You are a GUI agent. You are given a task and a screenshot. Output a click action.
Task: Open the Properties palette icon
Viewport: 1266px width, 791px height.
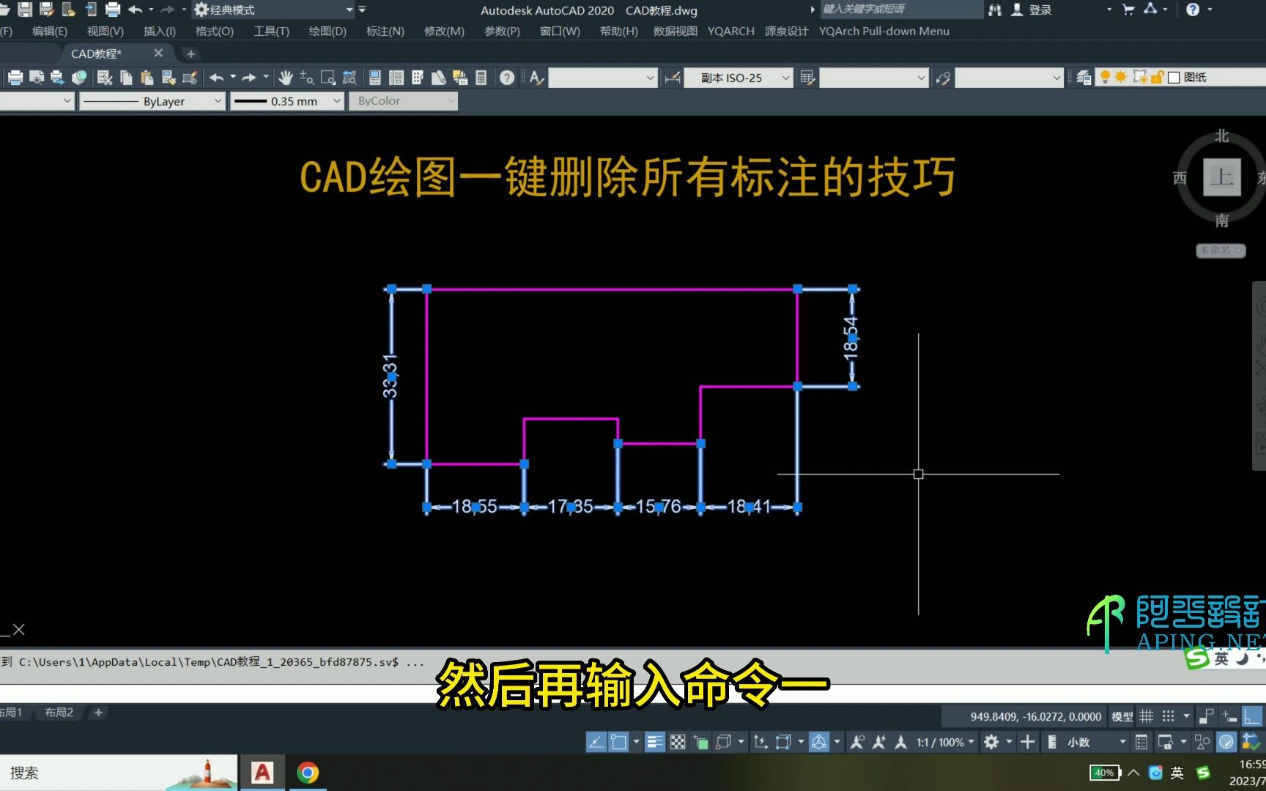pyautogui.click(x=374, y=77)
